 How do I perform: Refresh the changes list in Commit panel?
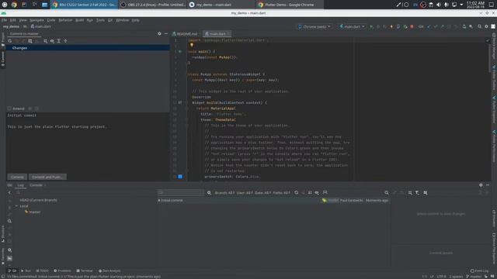(10, 41)
